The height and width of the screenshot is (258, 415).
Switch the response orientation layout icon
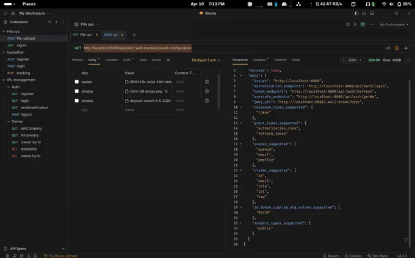click(x=372, y=13)
